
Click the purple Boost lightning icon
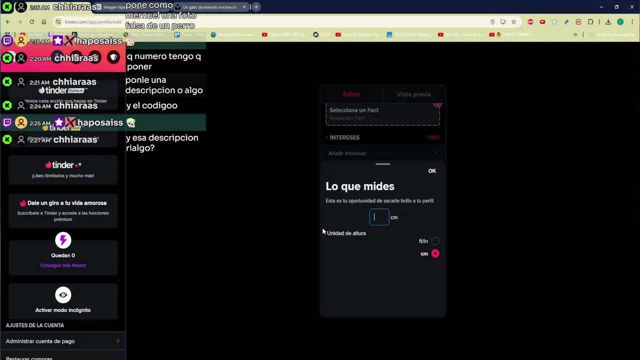click(63, 240)
